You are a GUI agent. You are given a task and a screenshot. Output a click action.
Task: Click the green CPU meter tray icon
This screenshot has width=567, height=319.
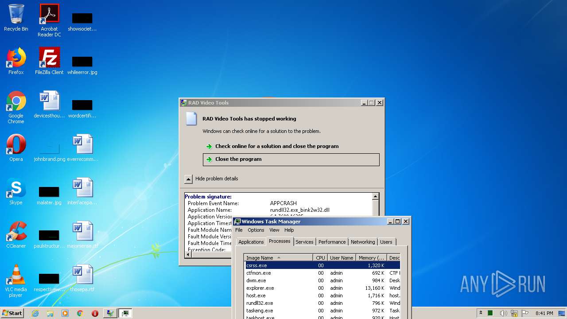(490, 313)
